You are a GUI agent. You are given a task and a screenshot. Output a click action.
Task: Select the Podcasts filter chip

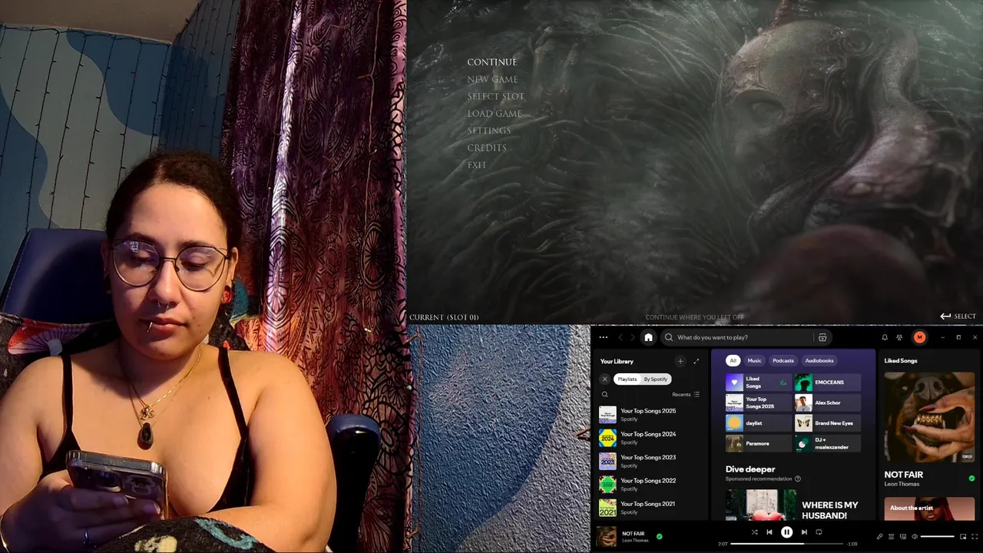(783, 360)
